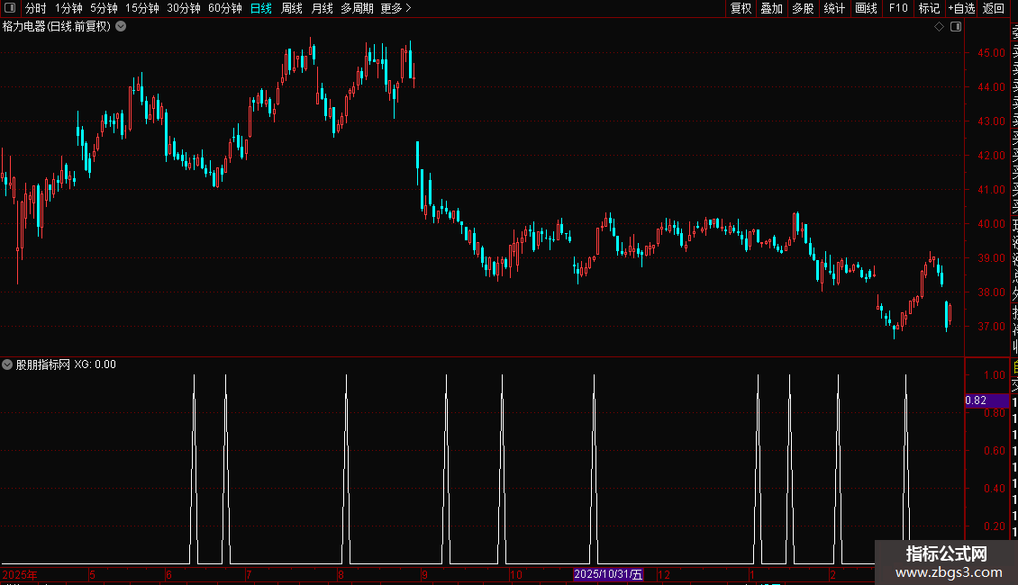Open the 画线 drawing tools
The height and width of the screenshot is (585, 1018).
click(866, 8)
